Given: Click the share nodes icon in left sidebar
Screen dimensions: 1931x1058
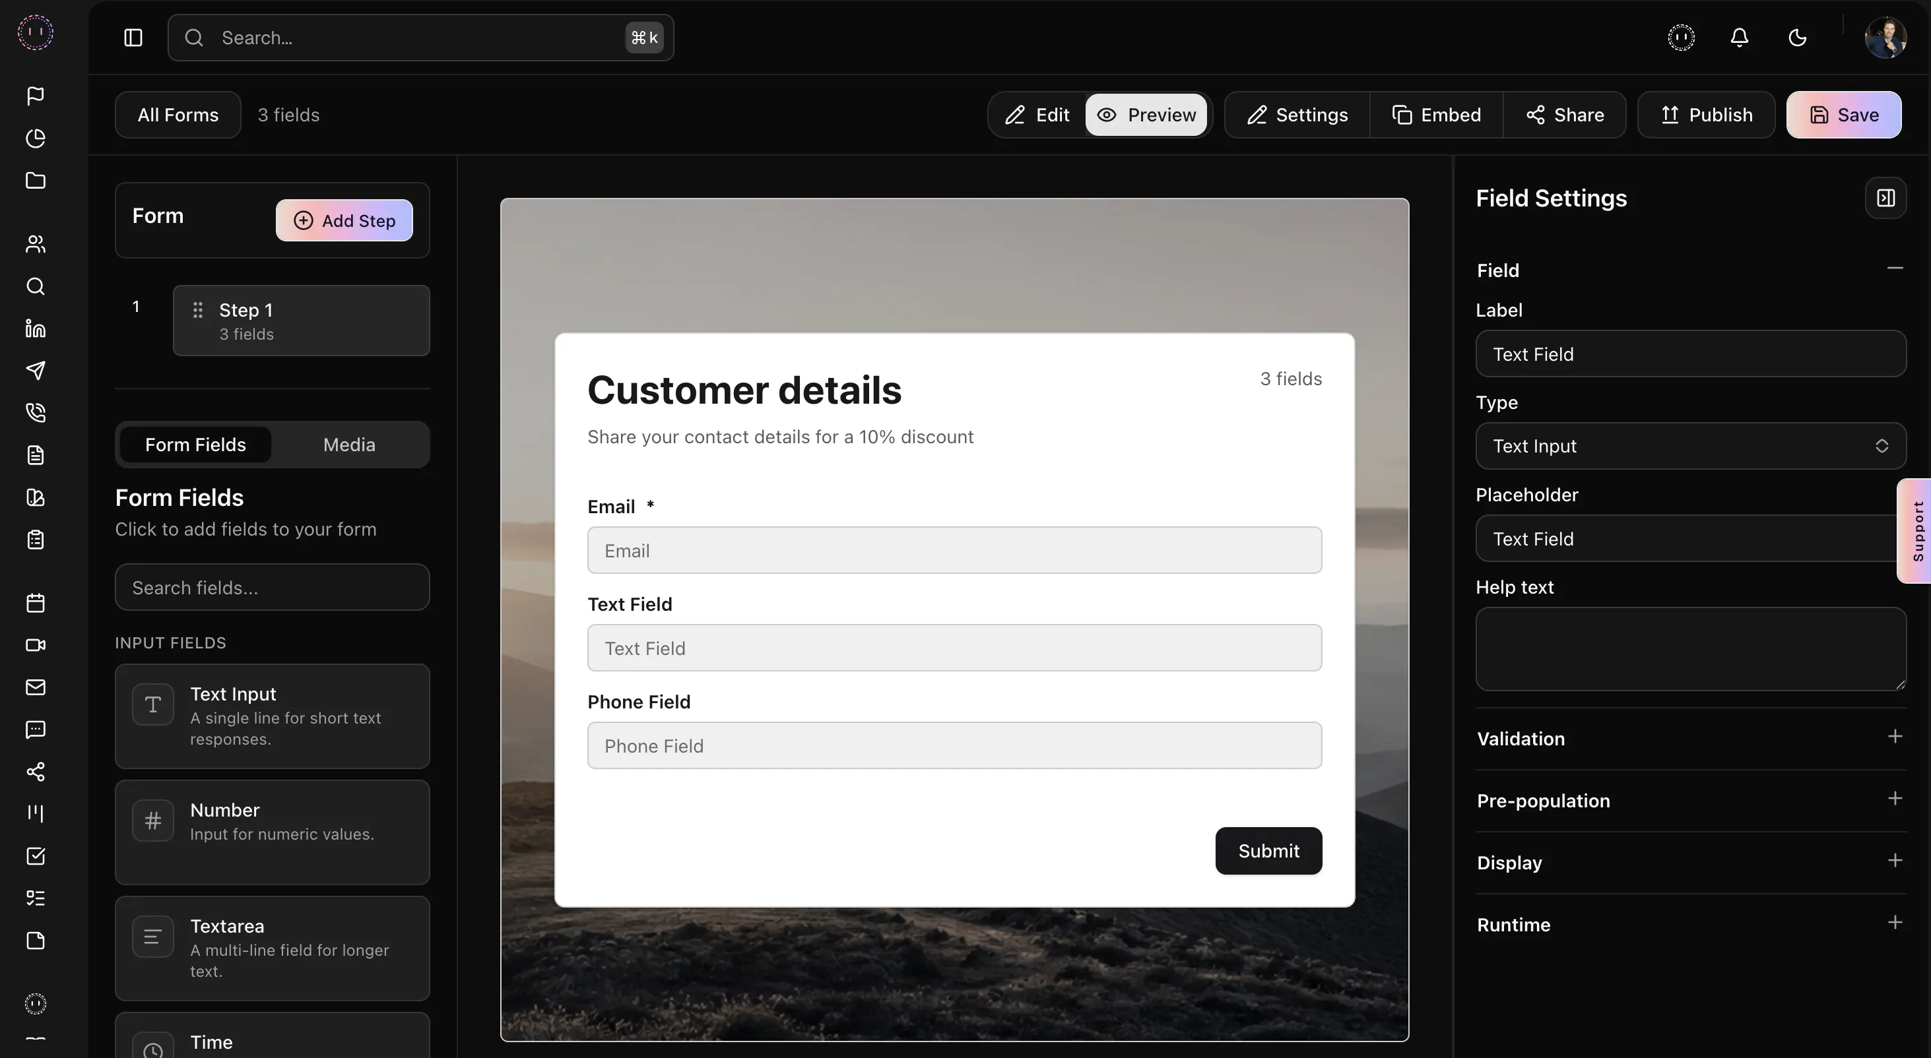Looking at the screenshot, I should pos(35,772).
